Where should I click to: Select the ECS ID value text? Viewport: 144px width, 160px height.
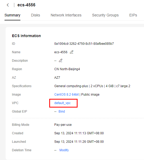(84, 44)
